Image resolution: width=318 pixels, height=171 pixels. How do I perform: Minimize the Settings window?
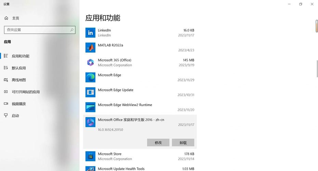coord(289,4)
